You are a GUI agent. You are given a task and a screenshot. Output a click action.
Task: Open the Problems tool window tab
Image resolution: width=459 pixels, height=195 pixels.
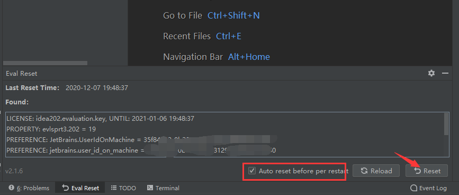(x=29, y=188)
